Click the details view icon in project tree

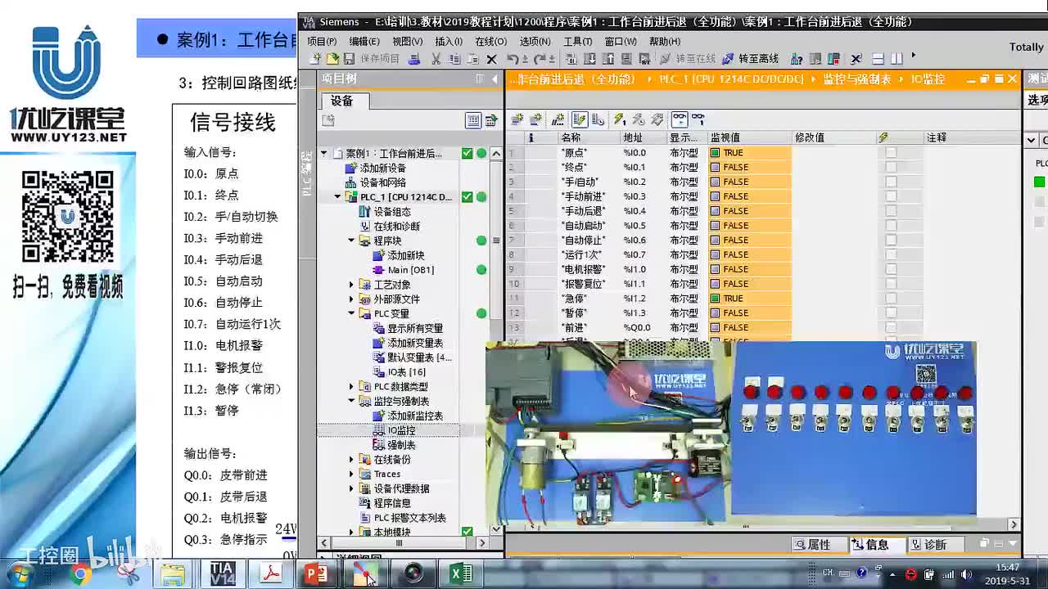pyautogui.click(x=473, y=120)
